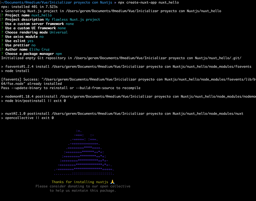Click the 'Use a custom UI framework' prompt

tap(30, 28)
